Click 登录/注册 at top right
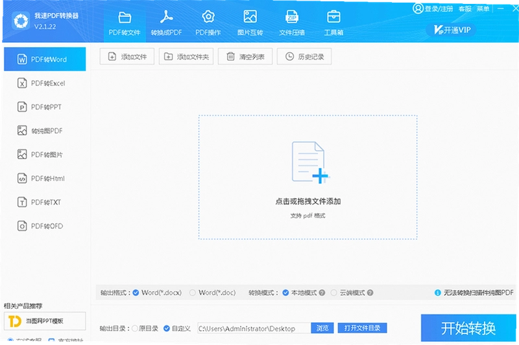The width and height of the screenshot is (519, 345). 439,9
